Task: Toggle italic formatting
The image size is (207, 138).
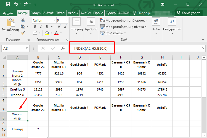Action: (41, 26)
